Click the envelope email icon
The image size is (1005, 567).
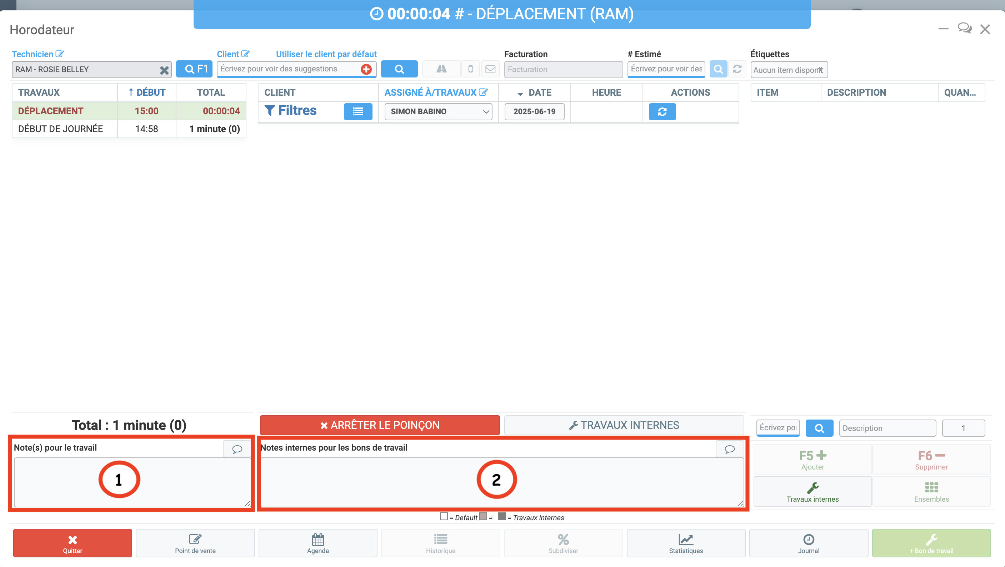[x=490, y=69]
